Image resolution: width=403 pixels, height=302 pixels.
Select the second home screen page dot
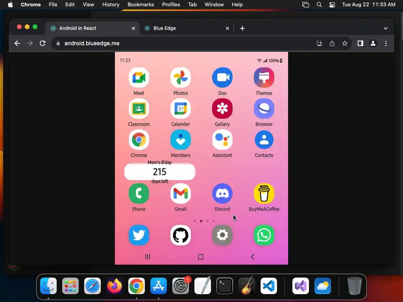[201, 221]
